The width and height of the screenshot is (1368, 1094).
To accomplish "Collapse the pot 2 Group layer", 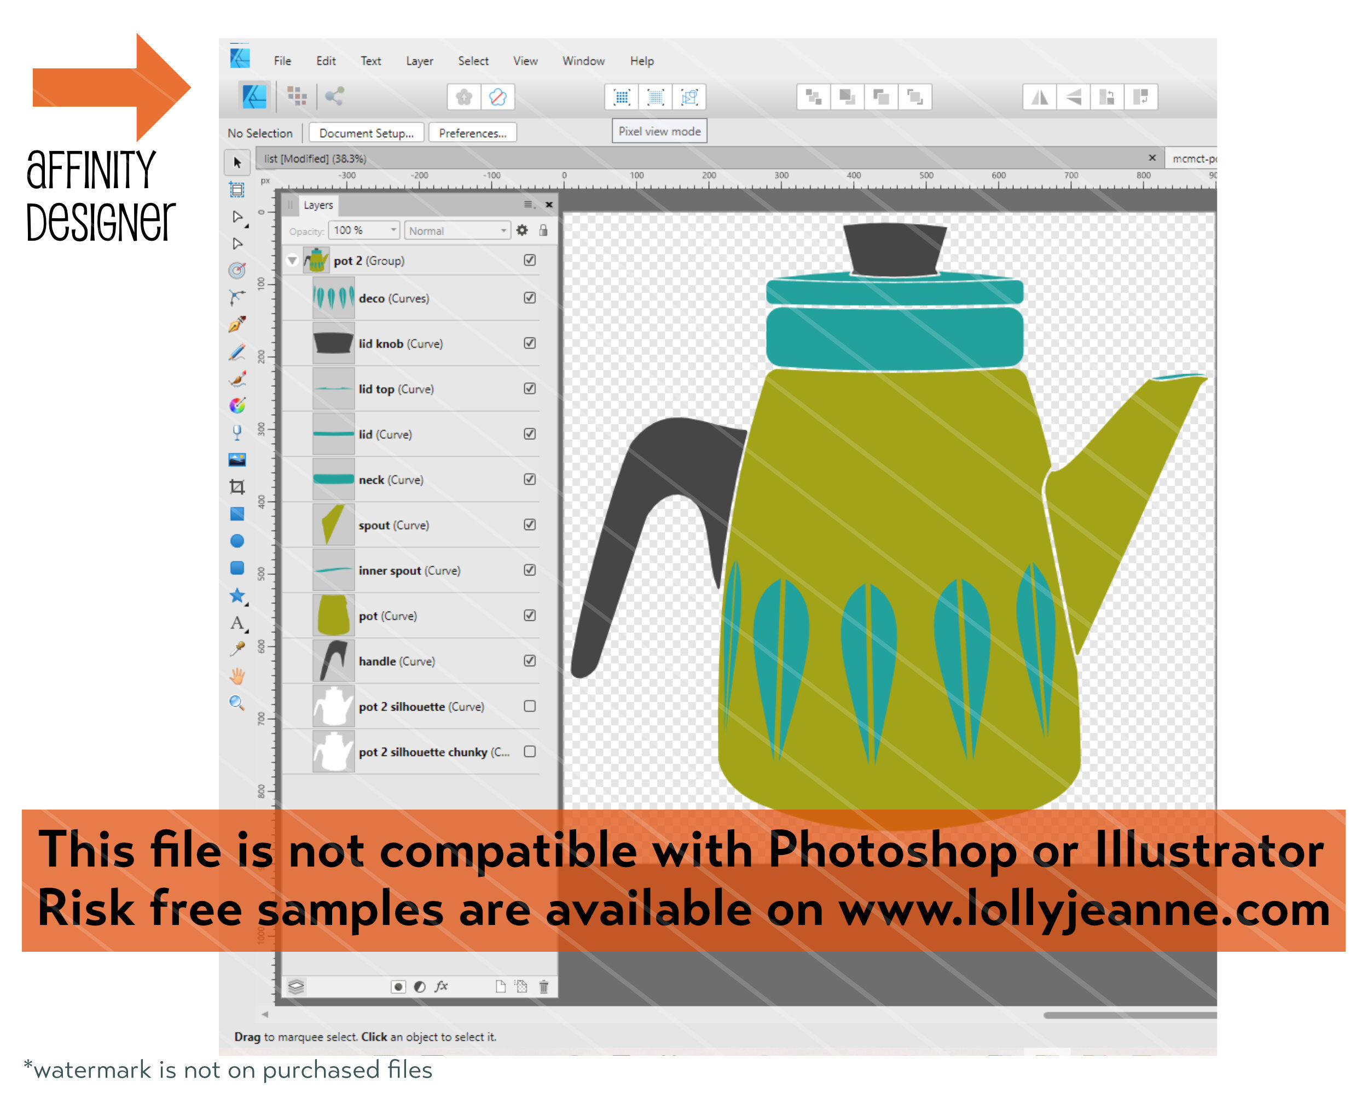I will pyautogui.click(x=293, y=260).
